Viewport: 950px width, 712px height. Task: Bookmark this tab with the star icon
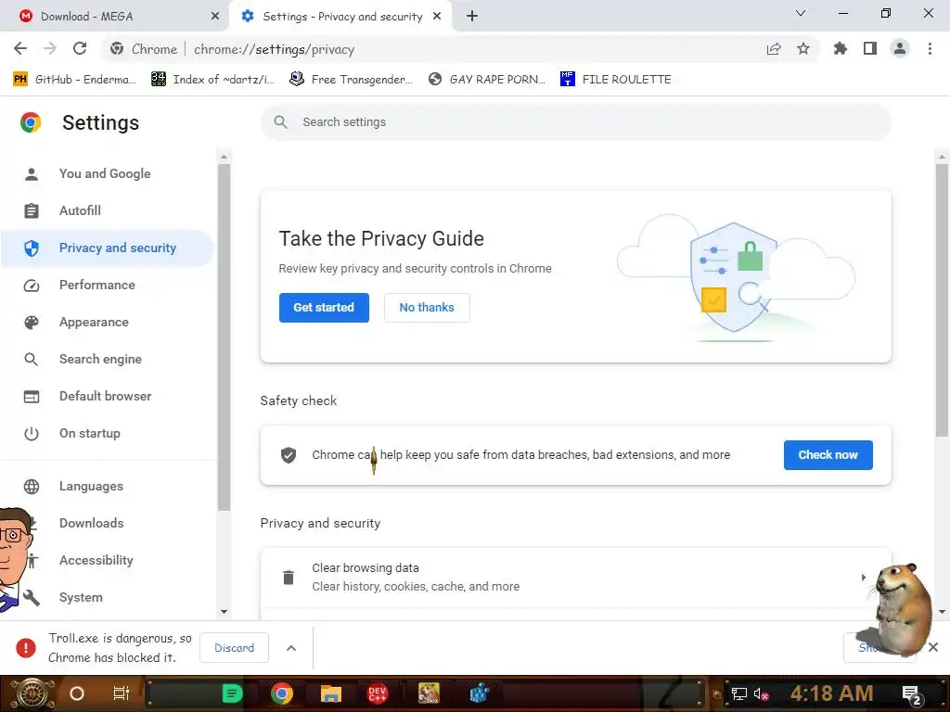pyautogui.click(x=803, y=49)
